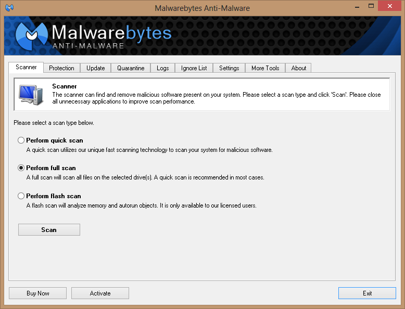The height and width of the screenshot is (309, 405).
Task: Select the Scanner tab
Action: tap(26, 68)
